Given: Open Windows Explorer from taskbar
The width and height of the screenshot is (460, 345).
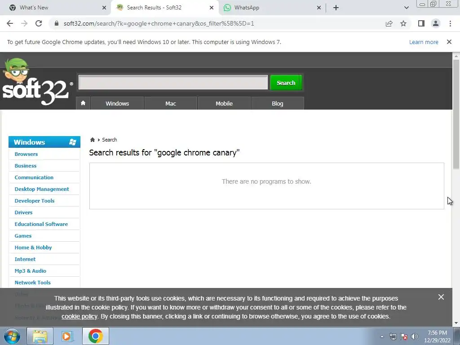Looking at the screenshot, I should 40,336.
